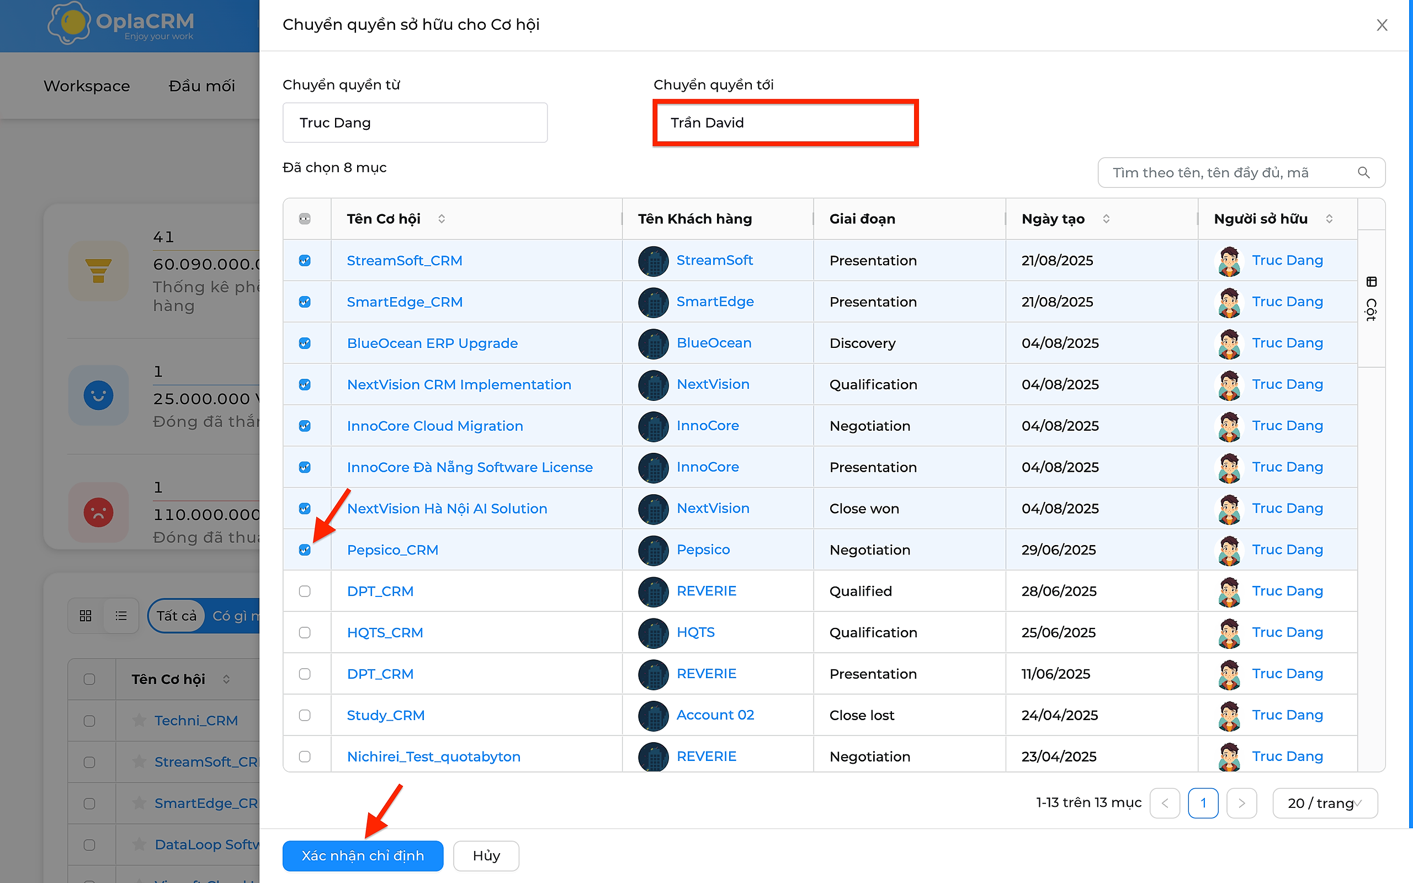Check the HQTS_CRM row checkbox
The width and height of the screenshot is (1413, 883).
305,632
